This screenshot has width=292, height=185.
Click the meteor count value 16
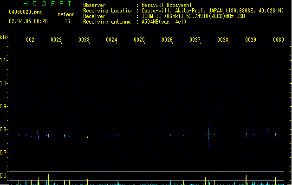click(67, 21)
